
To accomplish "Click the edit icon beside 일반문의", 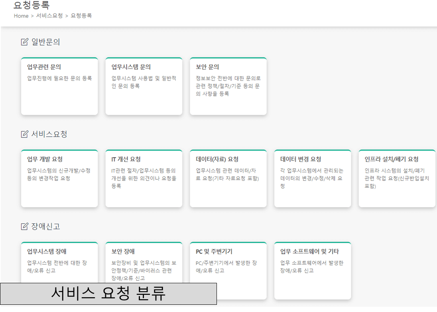I will point(25,42).
